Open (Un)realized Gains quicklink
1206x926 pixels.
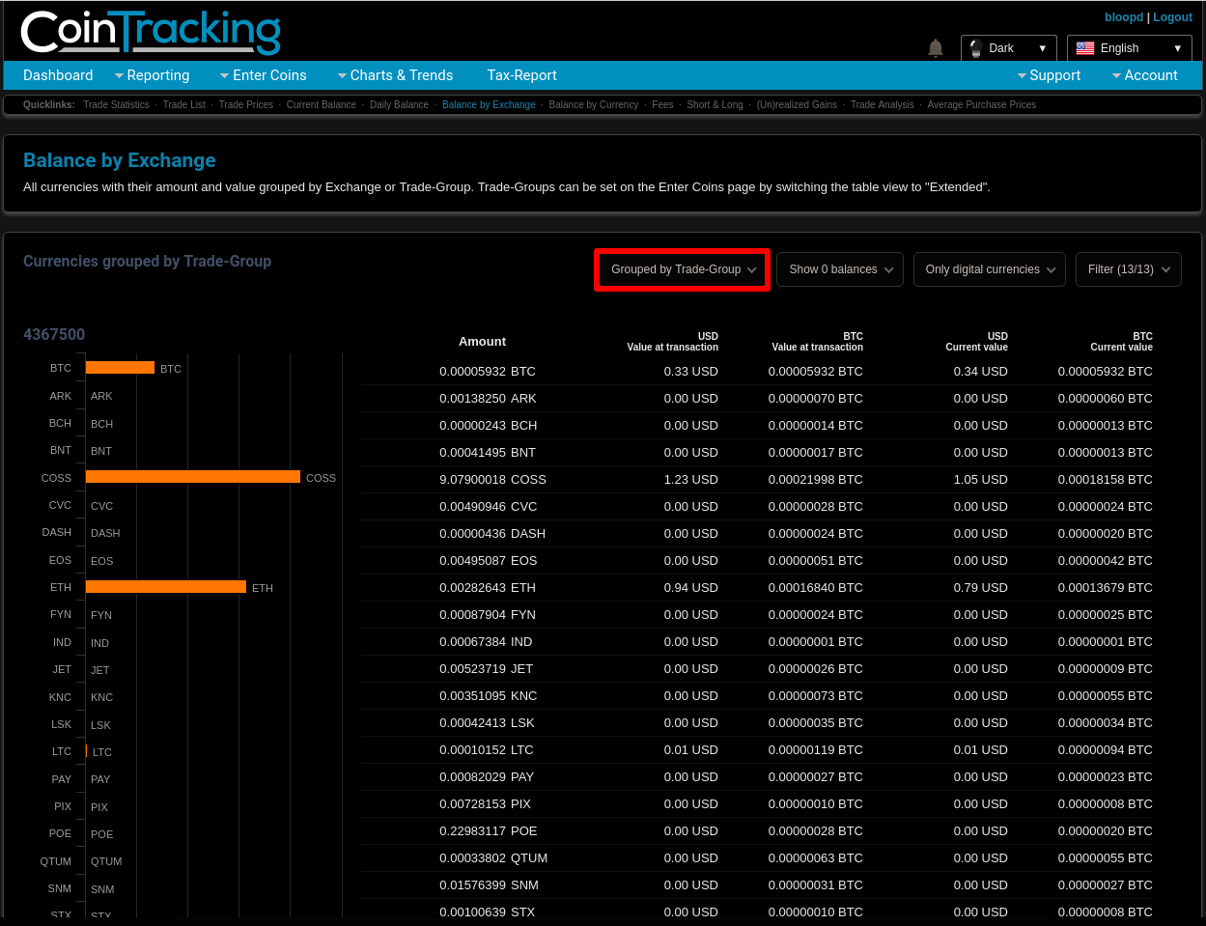pos(797,104)
